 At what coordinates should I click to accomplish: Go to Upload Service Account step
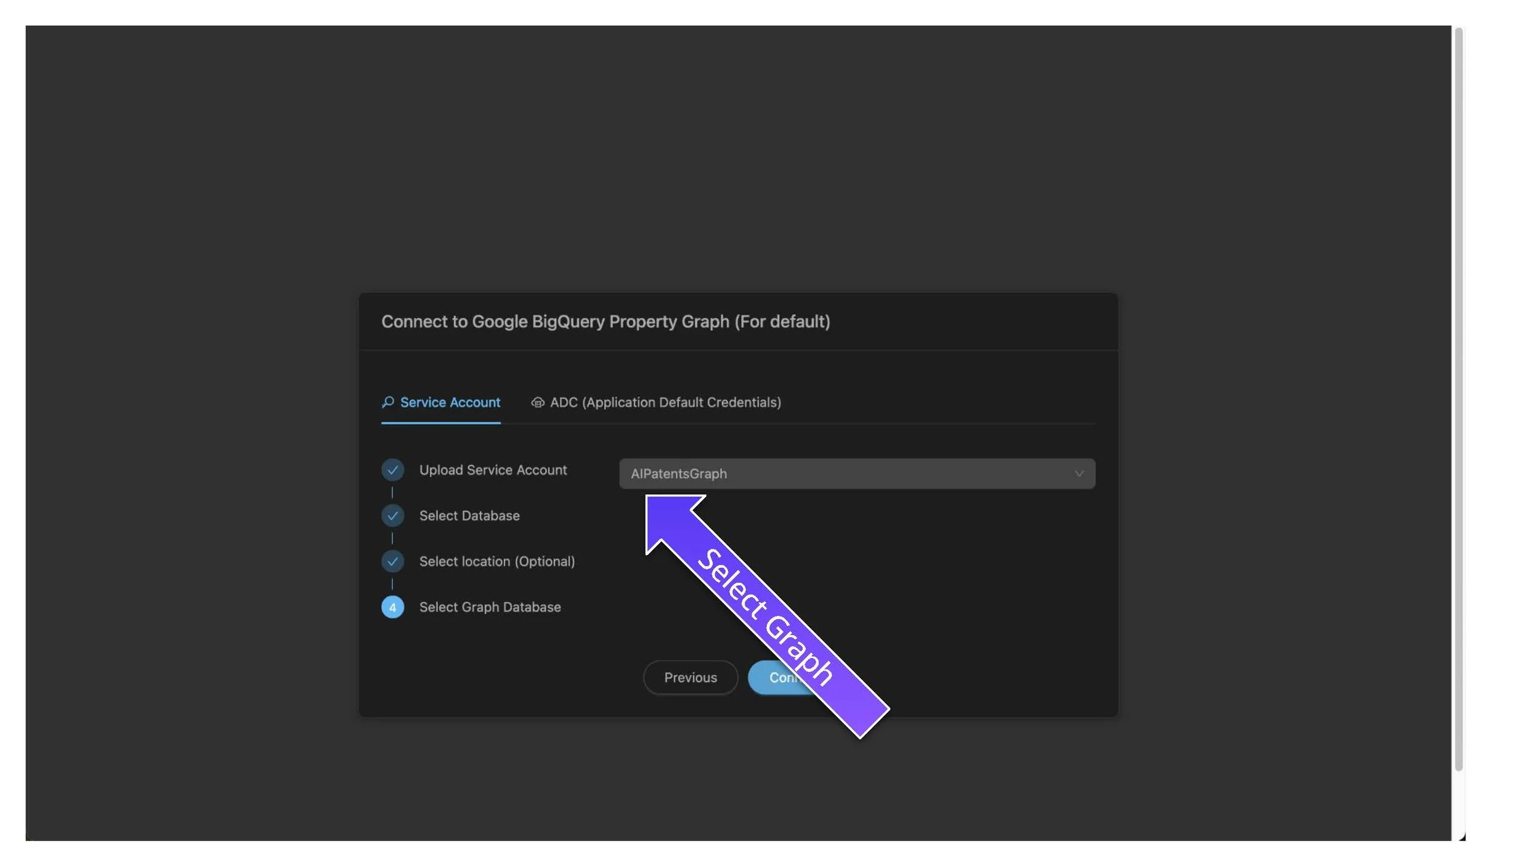(x=493, y=470)
